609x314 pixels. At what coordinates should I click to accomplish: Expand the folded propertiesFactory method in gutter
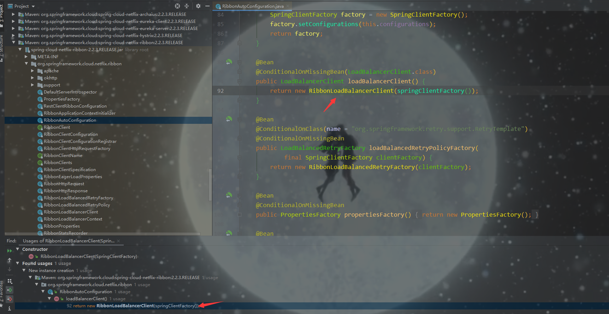240,215
